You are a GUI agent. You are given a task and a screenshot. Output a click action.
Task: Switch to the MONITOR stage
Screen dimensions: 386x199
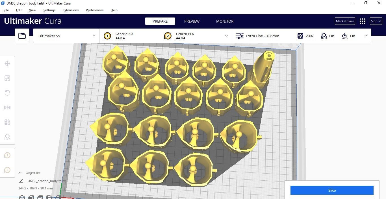(225, 21)
